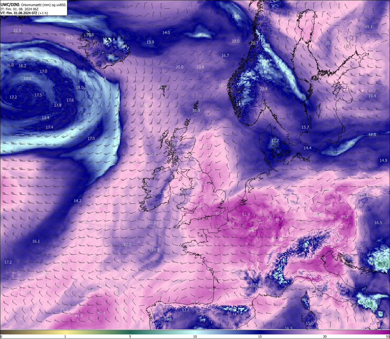
Task: Click the color scale tick label 1
Action: [65, 337]
